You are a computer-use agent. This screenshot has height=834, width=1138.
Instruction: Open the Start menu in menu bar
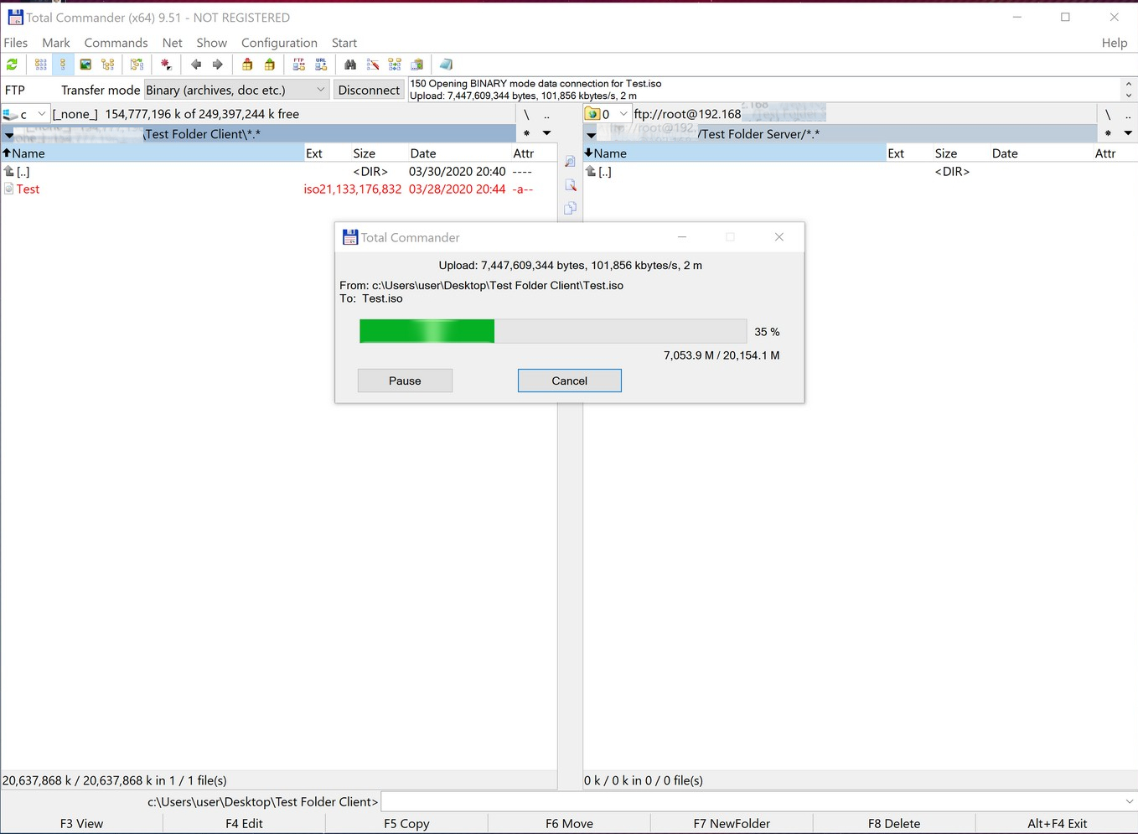tap(344, 43)
